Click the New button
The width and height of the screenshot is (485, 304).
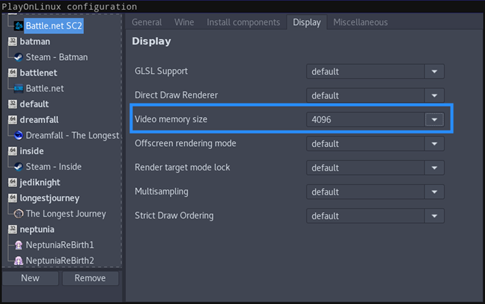(30, 278)
